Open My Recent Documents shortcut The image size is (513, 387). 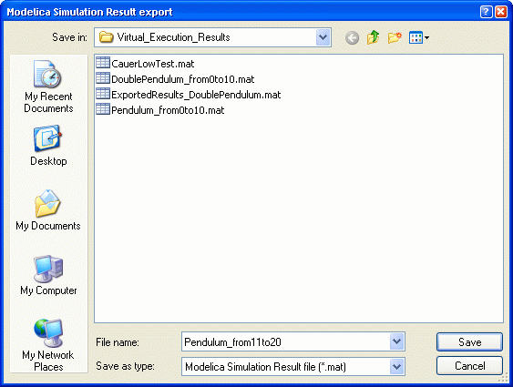point(48,87)
